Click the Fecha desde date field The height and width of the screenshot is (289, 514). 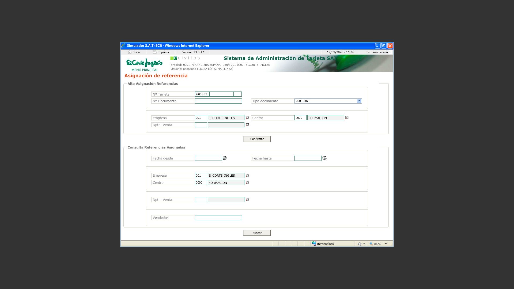point(208,158)
